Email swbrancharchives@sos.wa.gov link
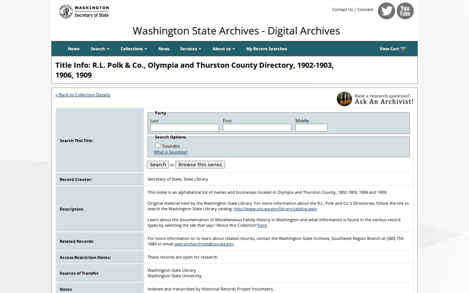 click(x=204, y=244)
